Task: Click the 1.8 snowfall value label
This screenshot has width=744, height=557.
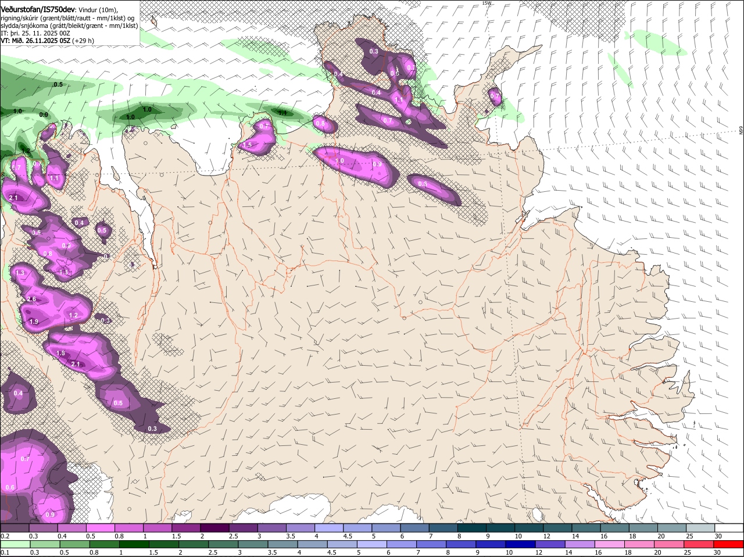Action: point(60,353)
